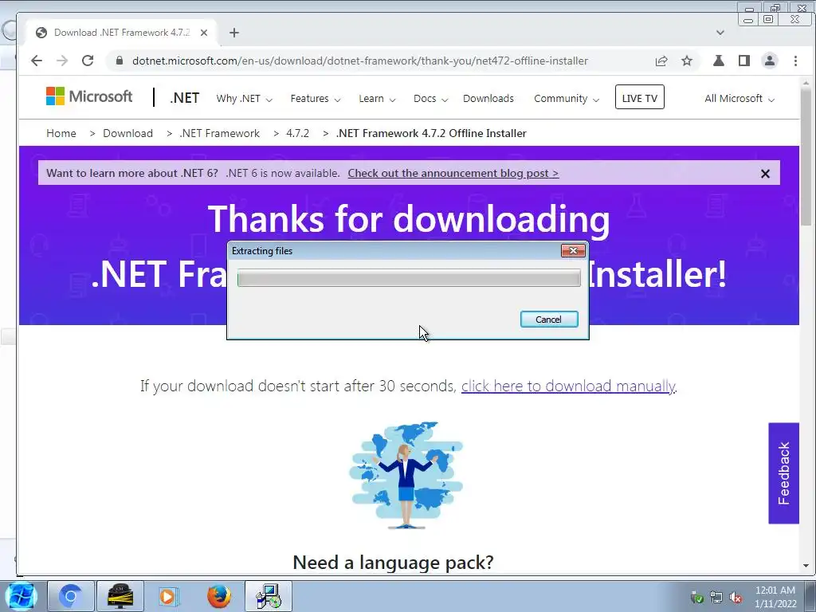Open the tab search chevron
Viewport: 816px width, 612px height.
point(720,33)
